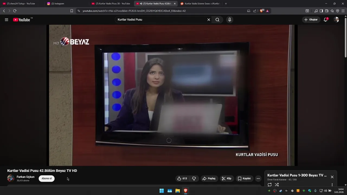Open Ömer Faruk Karavar playlist owner link

pyautogui.click(x=277, y=180)
